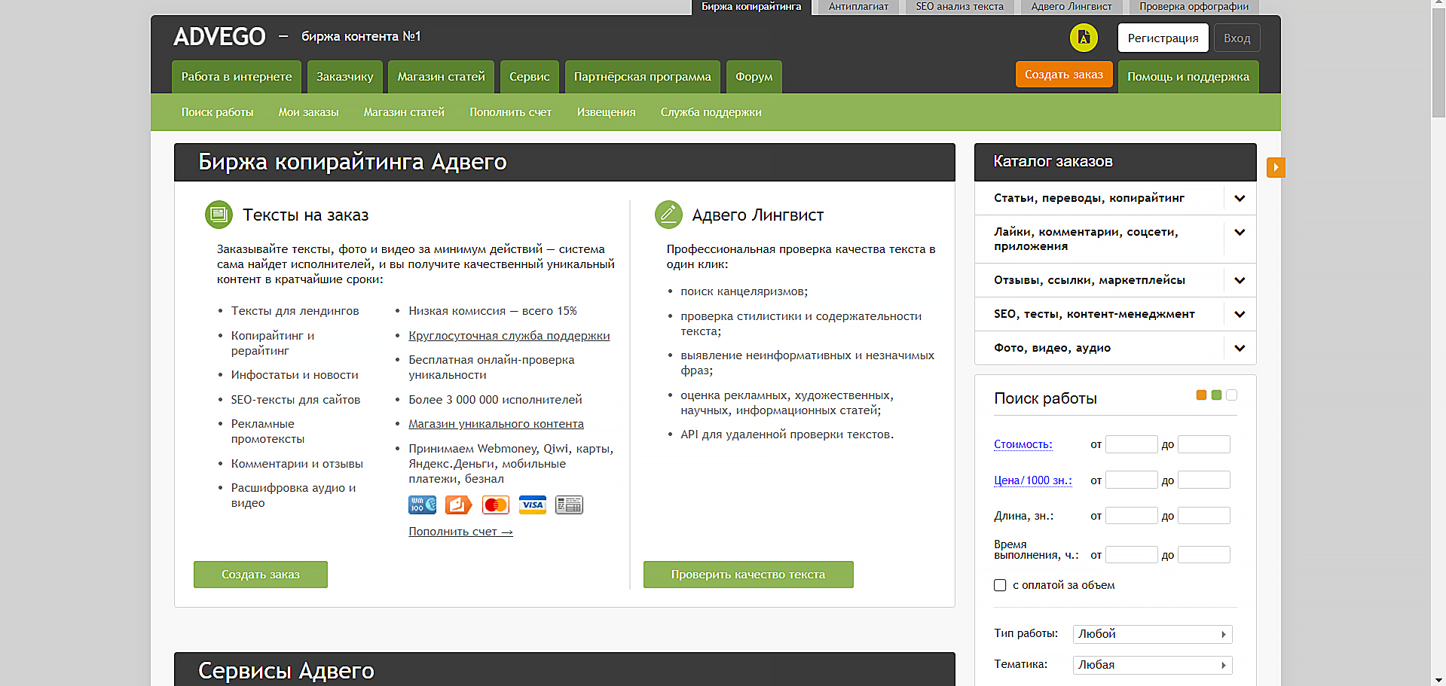Click the orange Создать заказ header button
This screenshot has width=1446, height=686.
[1064, 75]
